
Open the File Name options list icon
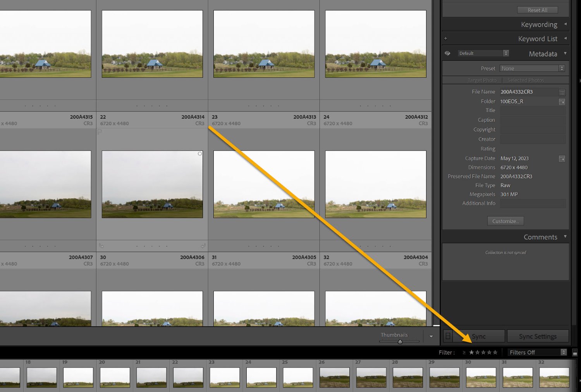563,92
